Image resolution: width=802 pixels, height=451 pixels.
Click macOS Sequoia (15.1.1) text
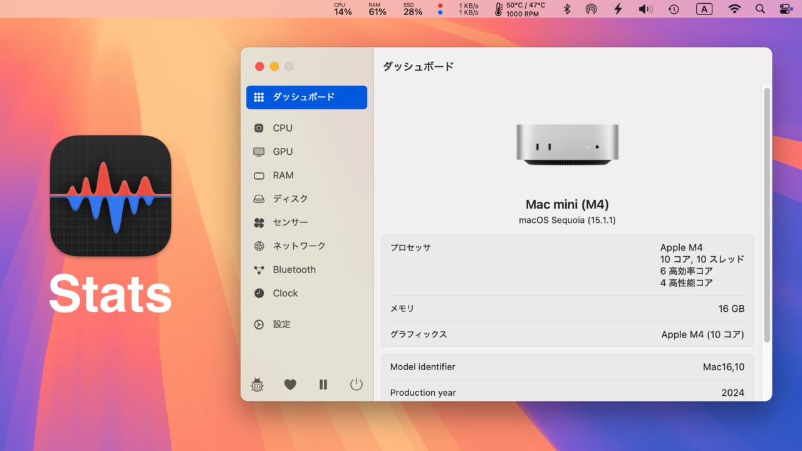pos(567,220)
